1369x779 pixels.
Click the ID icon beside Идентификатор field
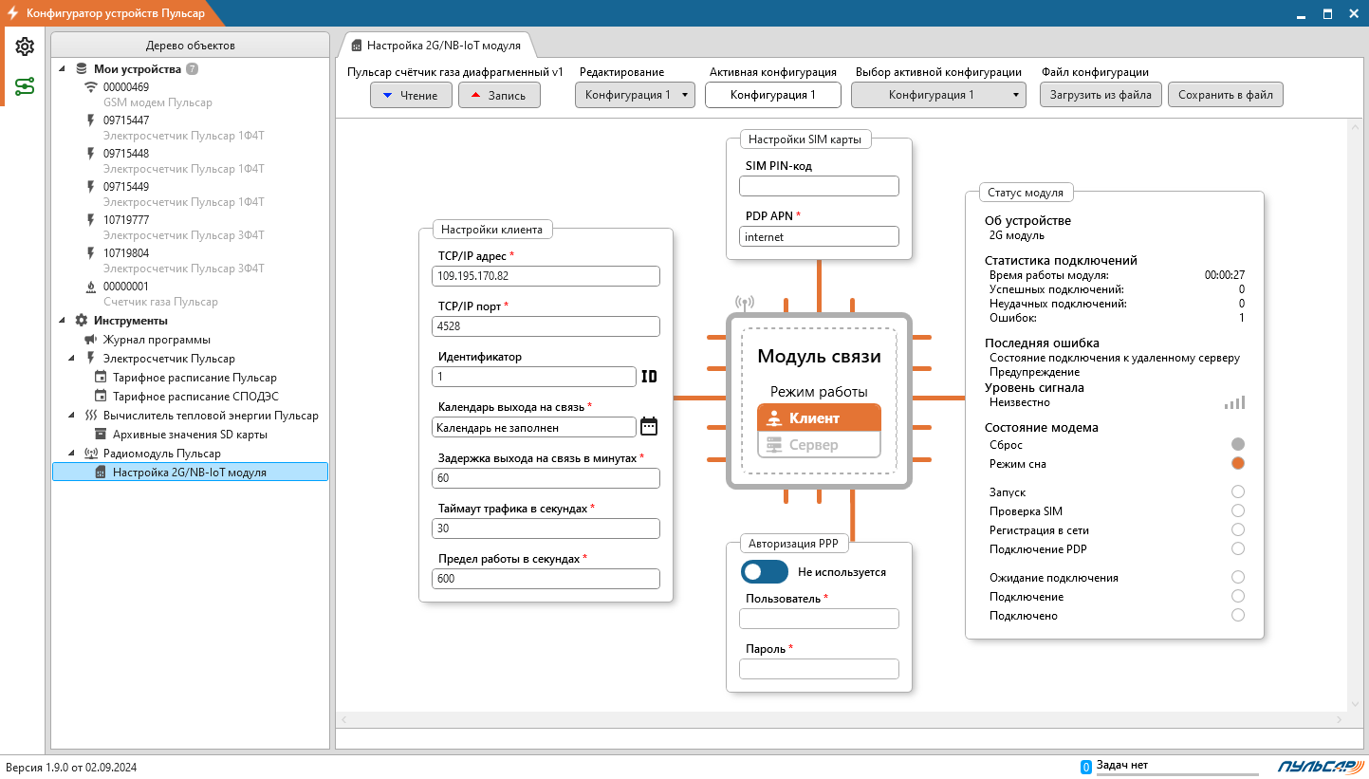tap(650, 377)
